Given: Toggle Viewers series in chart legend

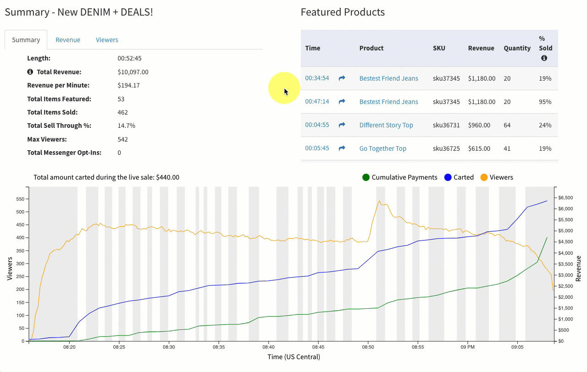Looking at the screenshot, I should [x=496, y=177].
